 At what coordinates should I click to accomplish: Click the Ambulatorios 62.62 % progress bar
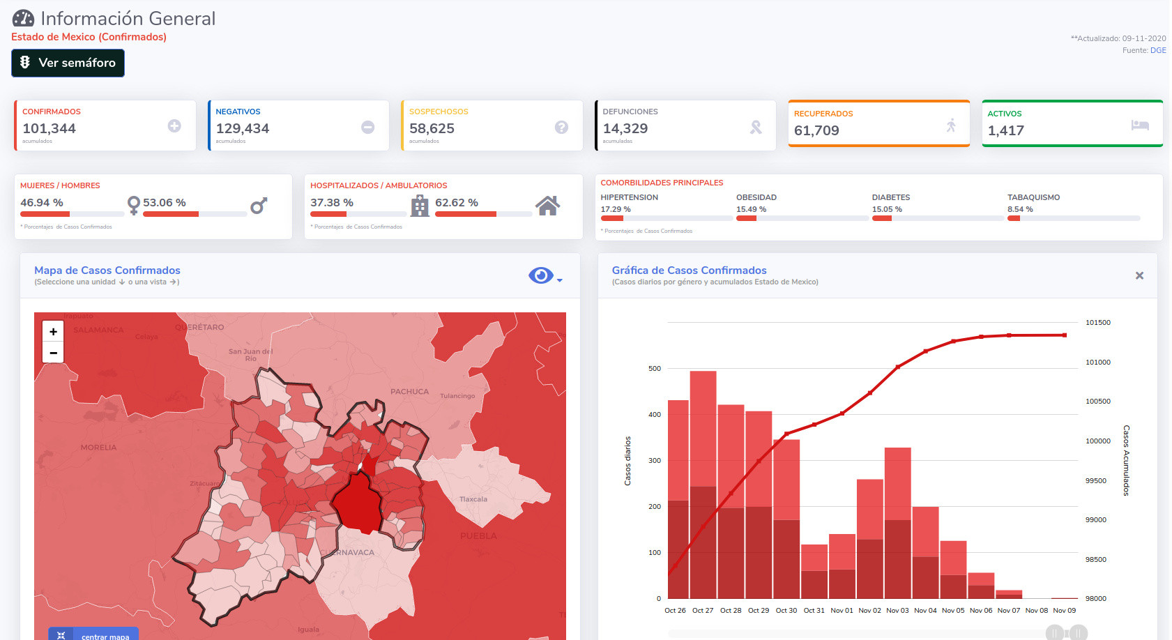click(483, 214)
